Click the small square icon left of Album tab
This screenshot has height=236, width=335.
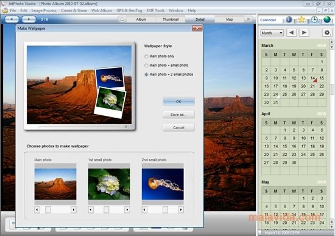click(x=122, y=19)
